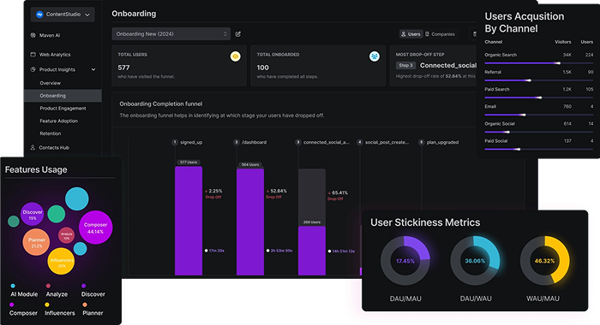600x325 pixels.
Task: Click the blue Total Onboarded people icon
Action: [x=375, y=56]
